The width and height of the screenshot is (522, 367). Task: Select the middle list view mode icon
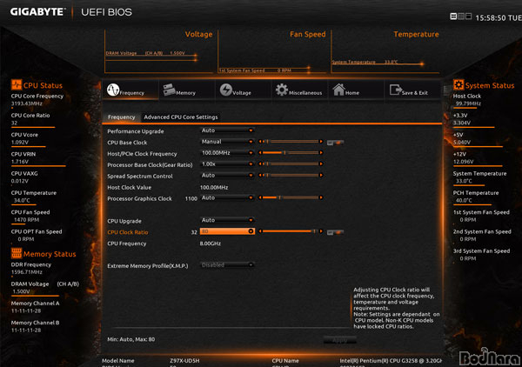461,17
